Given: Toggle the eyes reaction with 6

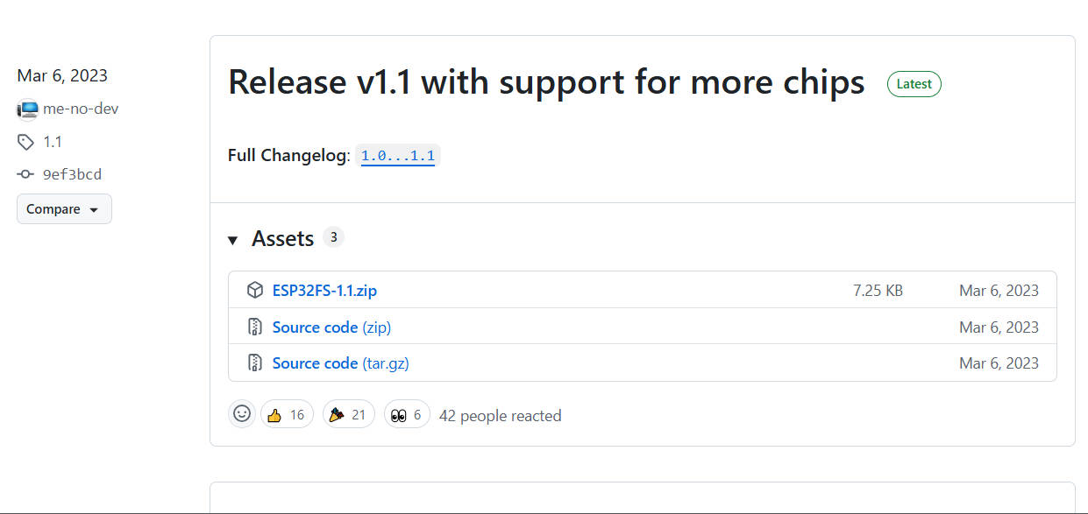Looking at the screenshot, I should pos(407,414).
